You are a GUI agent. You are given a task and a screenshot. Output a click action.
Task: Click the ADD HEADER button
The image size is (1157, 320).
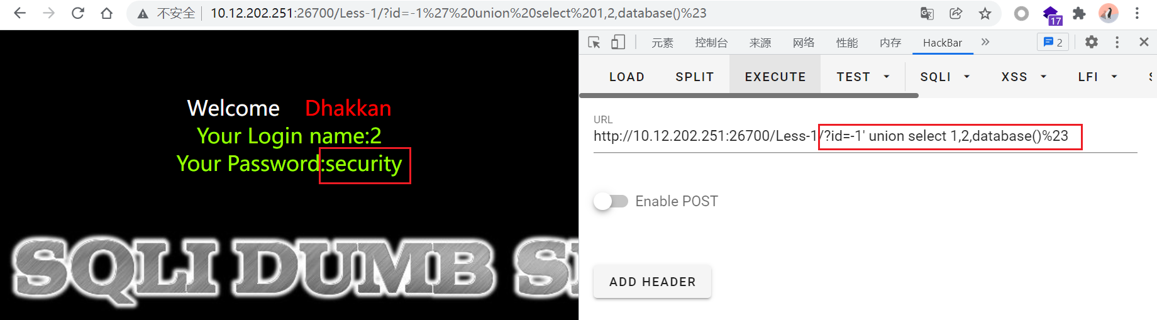point(652,282)
